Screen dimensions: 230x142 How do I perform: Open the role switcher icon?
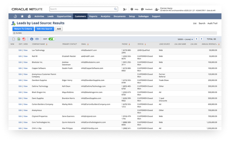[157, 9]
